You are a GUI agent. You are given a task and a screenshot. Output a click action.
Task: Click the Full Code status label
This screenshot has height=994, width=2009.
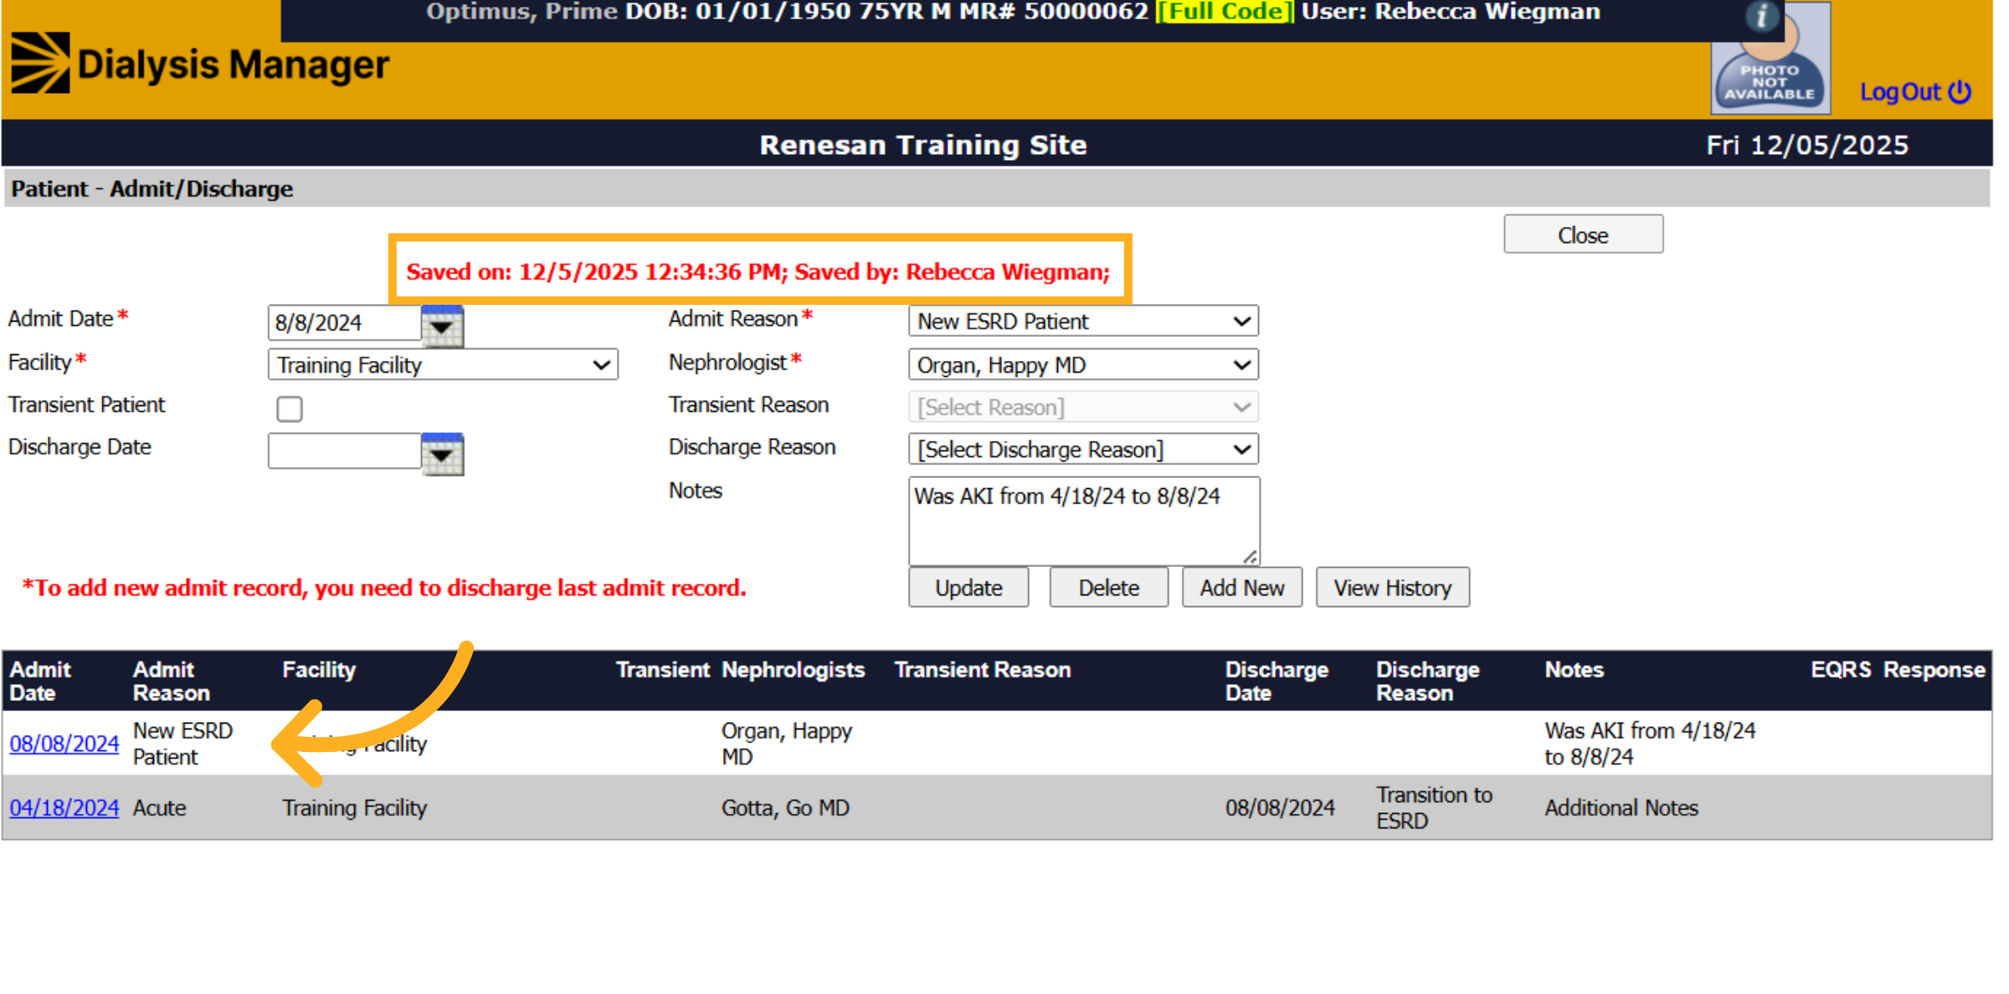pos(1225,12)
